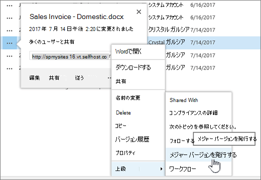
Task: Open ellipsis for システム アカウント first row
Action: (x=10, y=5)
